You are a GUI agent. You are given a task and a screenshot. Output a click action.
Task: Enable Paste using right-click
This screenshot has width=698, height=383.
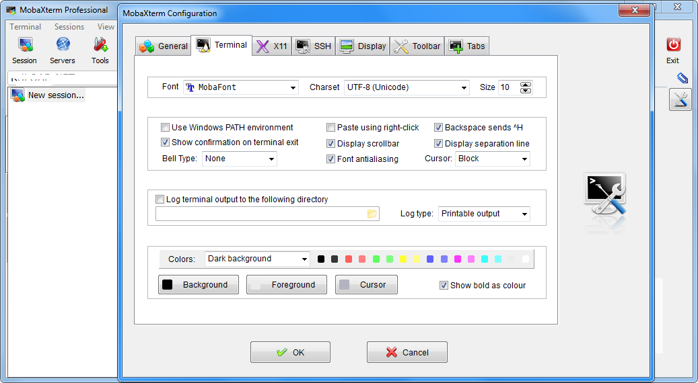(x=330, y=128)
